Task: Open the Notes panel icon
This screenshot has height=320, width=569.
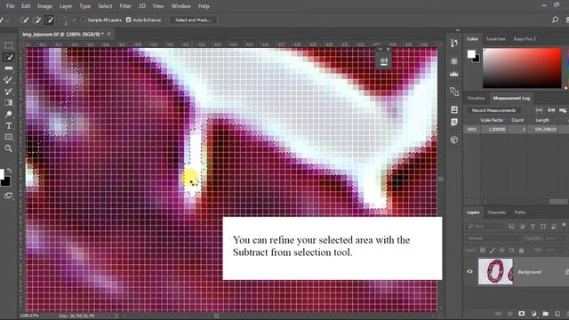Action: 454,122
